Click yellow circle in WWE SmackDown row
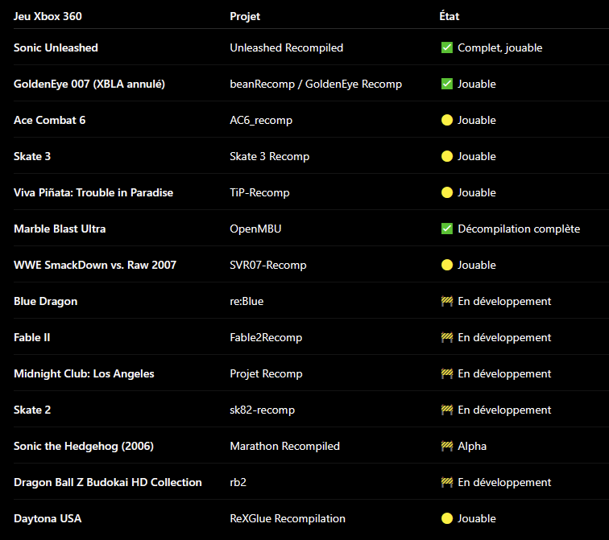Viewport: 609px width, 540px height. pyautogui.click(x=447, y=265)
